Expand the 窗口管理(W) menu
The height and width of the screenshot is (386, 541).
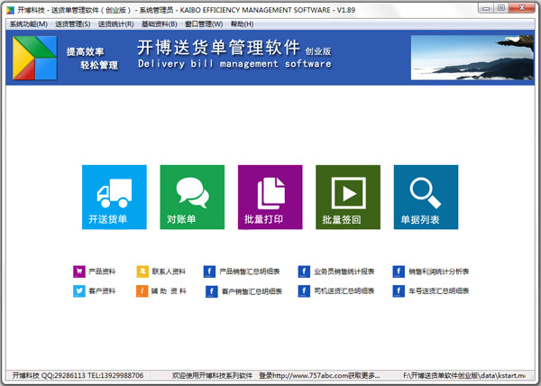(204, 24)
